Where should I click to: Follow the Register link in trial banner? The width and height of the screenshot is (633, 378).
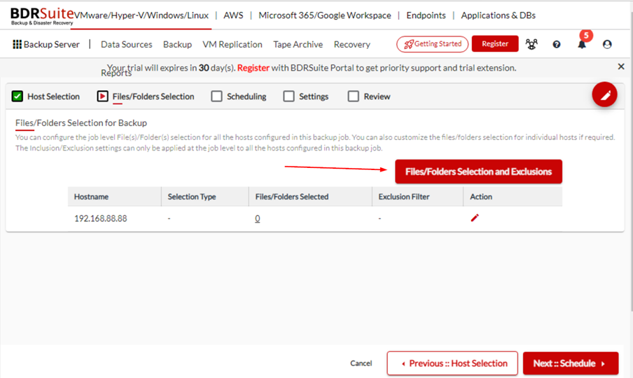253,68
